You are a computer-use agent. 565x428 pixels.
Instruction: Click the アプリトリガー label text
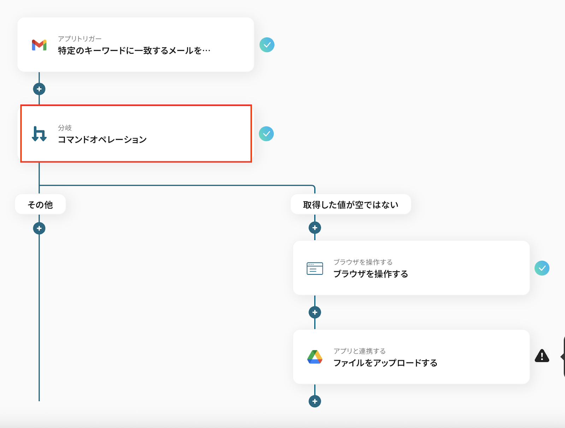coord(80,38)
